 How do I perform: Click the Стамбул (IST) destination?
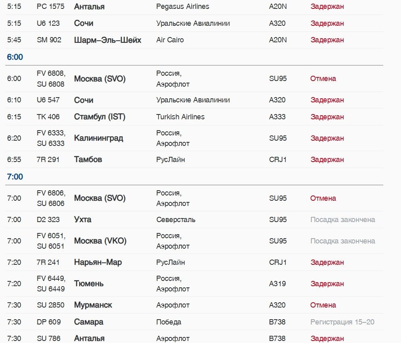100,117
